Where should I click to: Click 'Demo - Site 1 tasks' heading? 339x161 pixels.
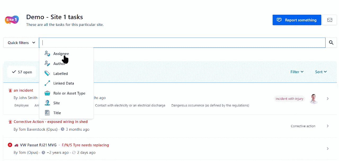coord(55,17)
